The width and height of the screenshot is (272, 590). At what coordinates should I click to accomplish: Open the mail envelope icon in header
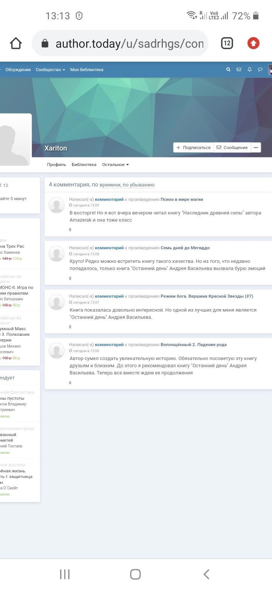(x=239, y=70)
